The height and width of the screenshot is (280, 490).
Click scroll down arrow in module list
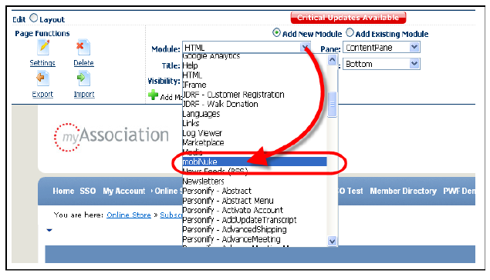332,241
